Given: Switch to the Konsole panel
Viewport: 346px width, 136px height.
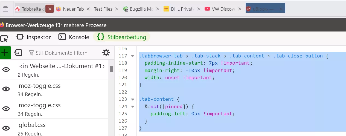Looking at the screenshot, I should coord(74,37).
